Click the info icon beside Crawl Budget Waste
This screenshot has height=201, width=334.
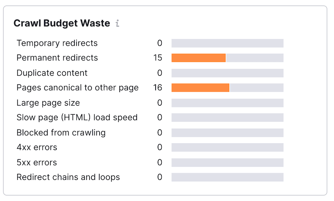tap(117, 24)
